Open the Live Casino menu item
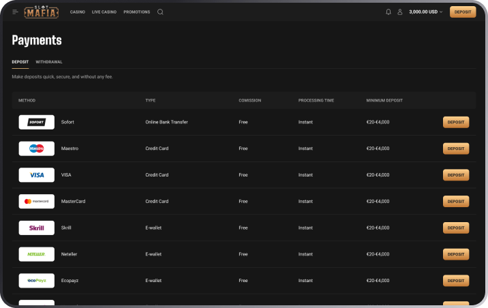This screenshot has height=308, width=488. pyautogui.click(x=104, y=12)
